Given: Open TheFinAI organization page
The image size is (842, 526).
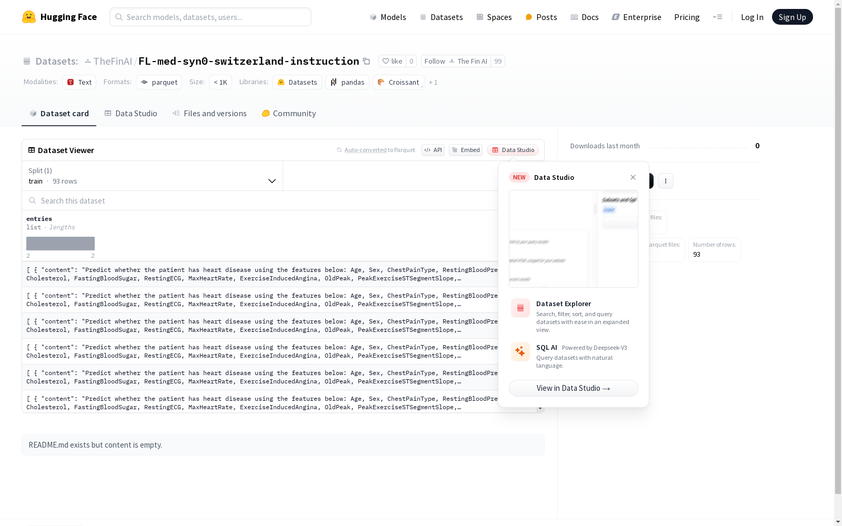Looking at the screenshot, I should click(x=113, y=61).
